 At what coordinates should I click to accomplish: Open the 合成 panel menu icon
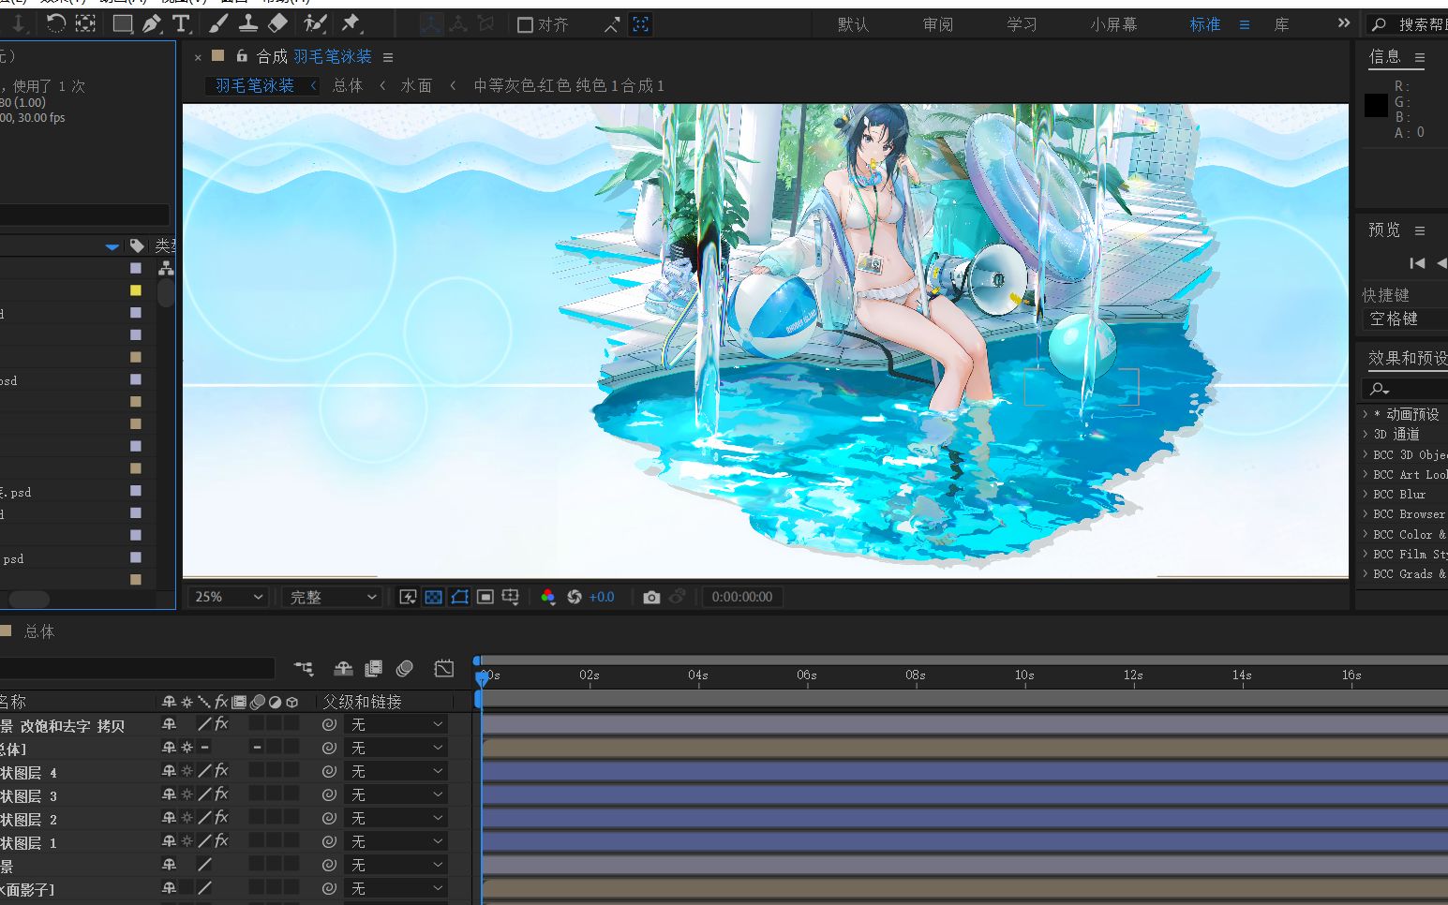point(388,57)
